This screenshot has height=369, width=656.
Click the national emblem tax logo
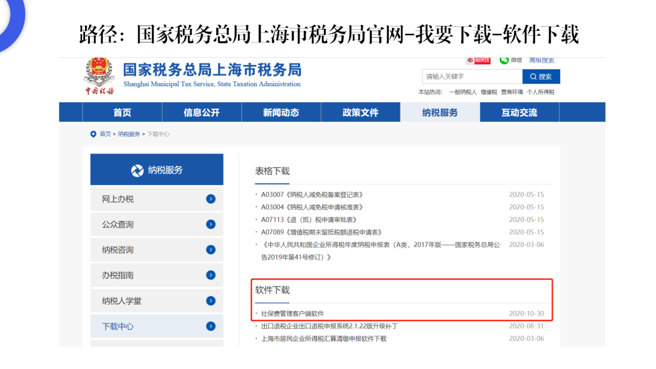(99, 76)
